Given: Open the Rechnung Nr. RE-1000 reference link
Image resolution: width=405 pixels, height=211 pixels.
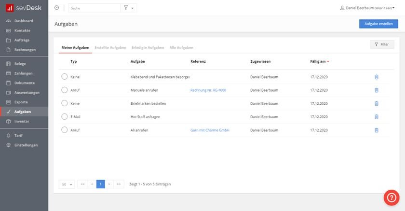Looking at the screenshot, I should tap(208, 90).
